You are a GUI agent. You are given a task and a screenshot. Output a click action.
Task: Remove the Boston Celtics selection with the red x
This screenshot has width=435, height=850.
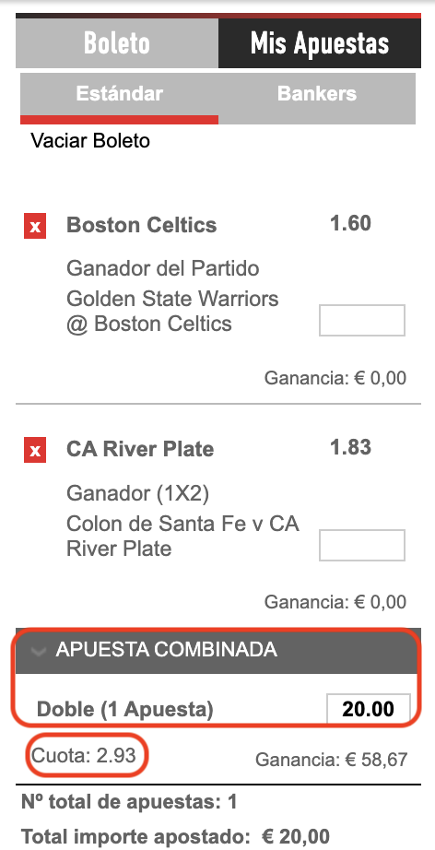pyautogui.click(x=35, y=226)
